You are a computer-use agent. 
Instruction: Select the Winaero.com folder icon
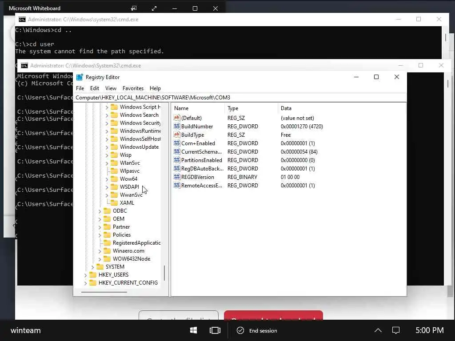point(108,250)
